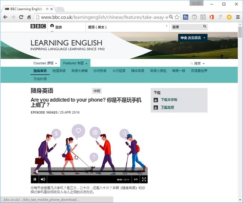Image resolution: width=243 pixels, height=203 pixels.
Task: Focus the browser address bar URL
Action: (x=104, y=17)
